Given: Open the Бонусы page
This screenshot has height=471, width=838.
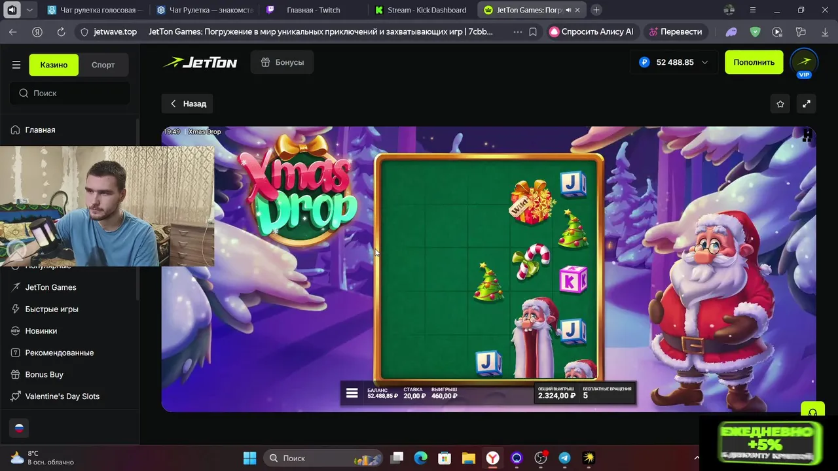Looking at the screenshot, I should [282, 62].
